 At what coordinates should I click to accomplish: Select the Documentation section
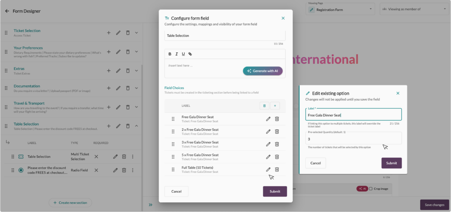pos(27,86)
